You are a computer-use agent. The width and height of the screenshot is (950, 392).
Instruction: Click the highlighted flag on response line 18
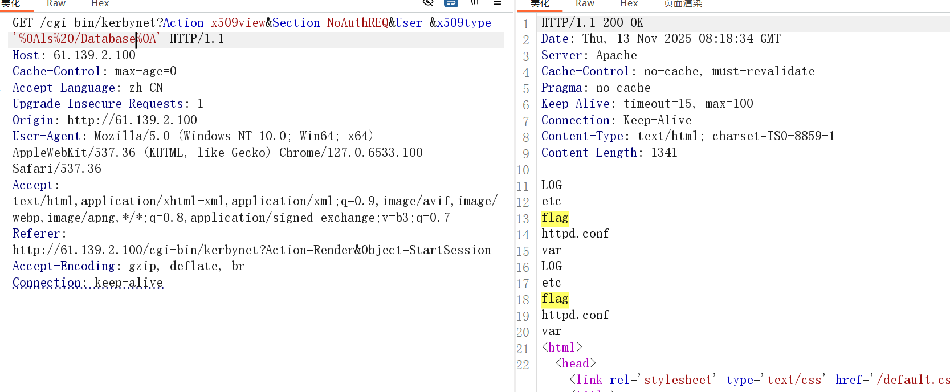coord(554,299)
